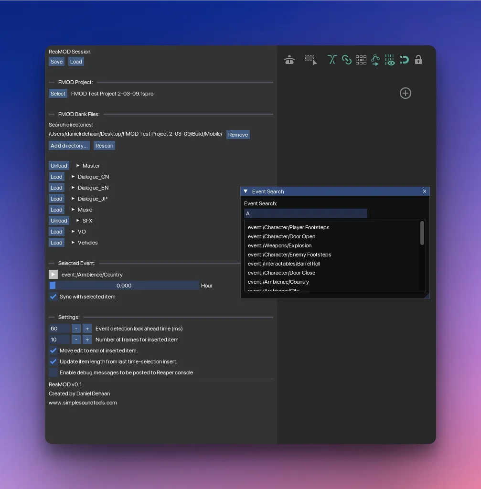This screenshot has height=489, width=481.
Task: Expand the SFX bank tree
Action: click(x=78, y=221)
